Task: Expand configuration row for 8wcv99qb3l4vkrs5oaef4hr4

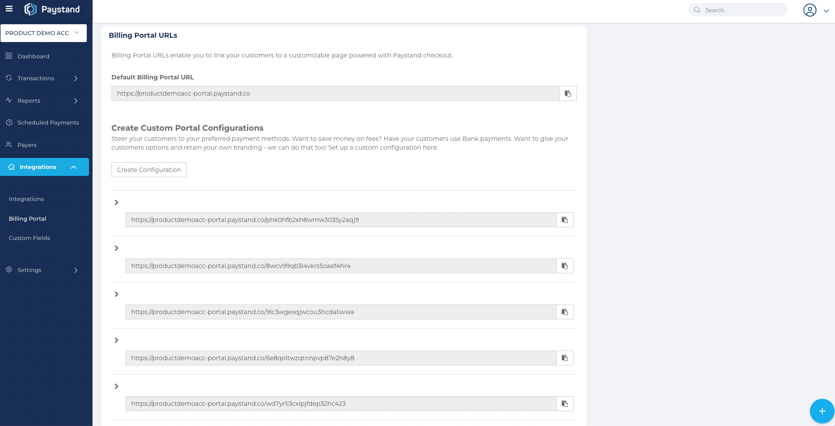Action: [x=116, y=248]
